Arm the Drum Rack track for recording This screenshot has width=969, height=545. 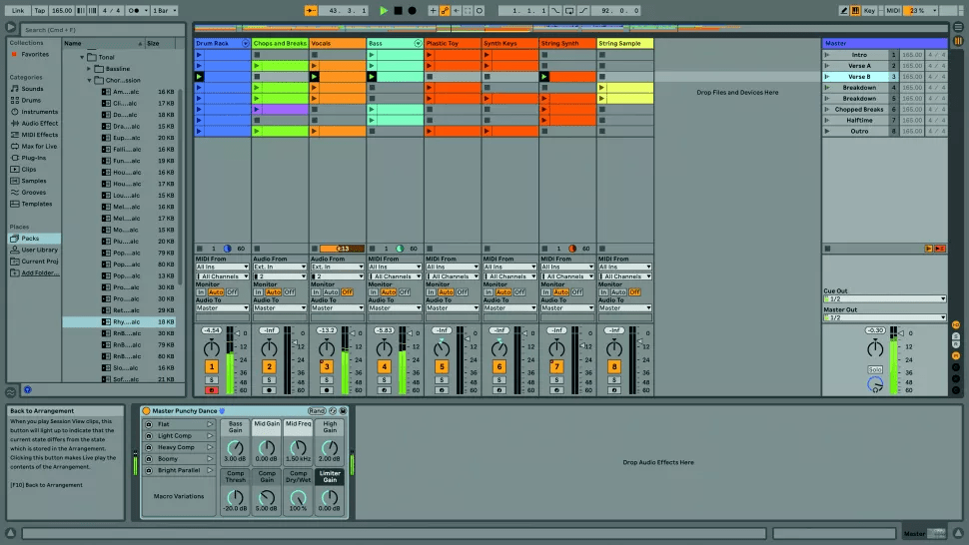coord(211,390)
